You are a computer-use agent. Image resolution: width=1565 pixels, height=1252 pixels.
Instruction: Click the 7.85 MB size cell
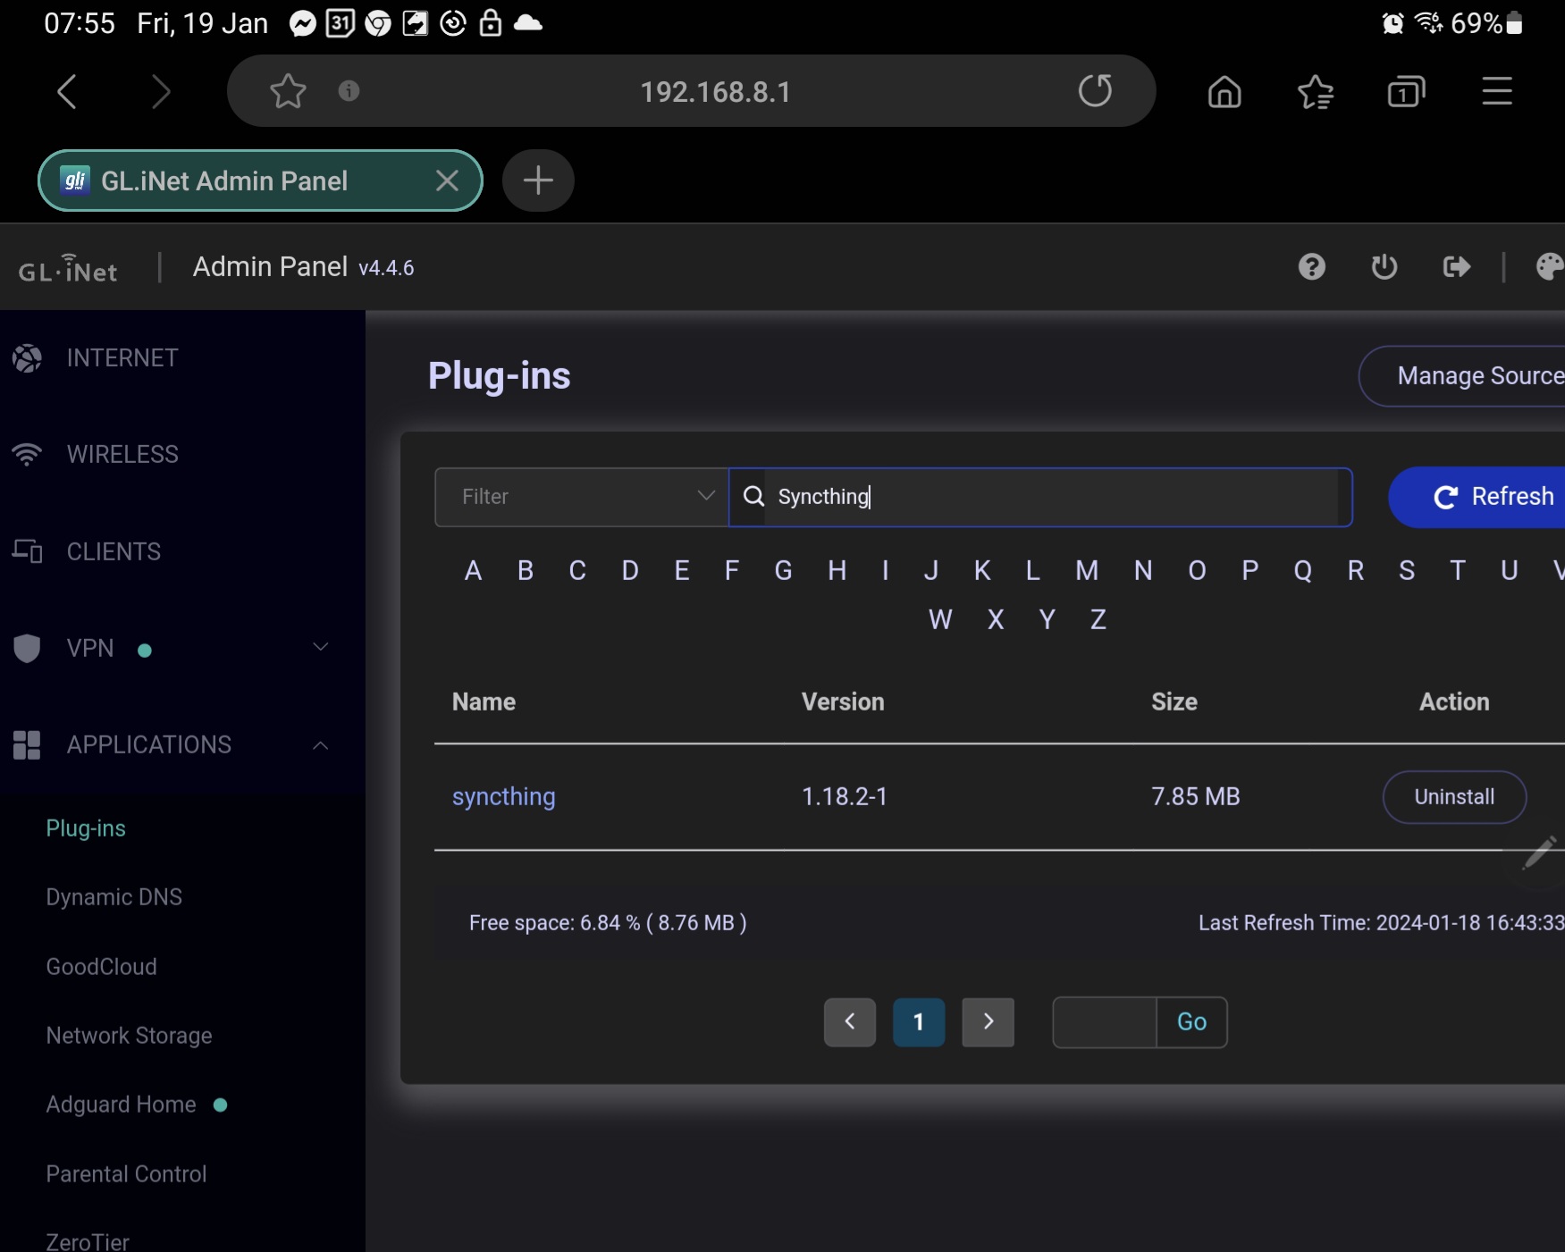1196,796
